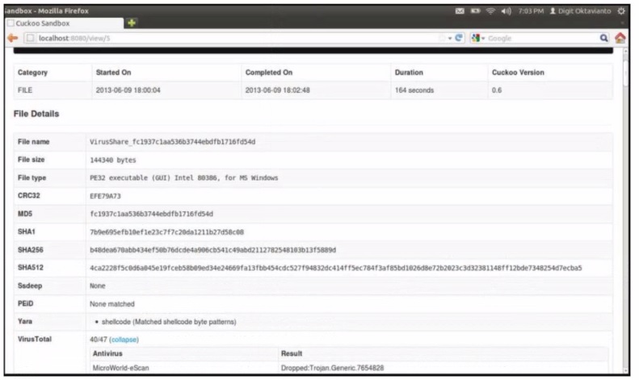The height and width of the screenshot is (380, 639).
Task: Go to Firefox home page icon
Action: (x=620, y=38)
